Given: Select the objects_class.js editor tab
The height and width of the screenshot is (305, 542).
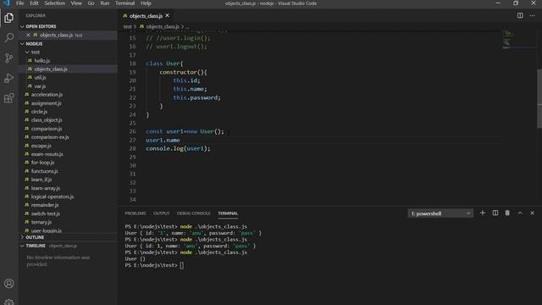Looking at the screenshot, I should tap(146, 16).
